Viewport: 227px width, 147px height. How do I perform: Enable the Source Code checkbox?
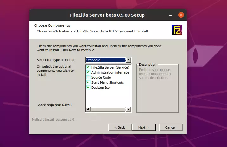[88, 77]
